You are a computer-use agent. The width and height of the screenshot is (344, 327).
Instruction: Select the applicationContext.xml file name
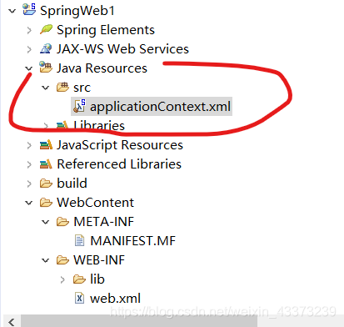click(160, 107)
